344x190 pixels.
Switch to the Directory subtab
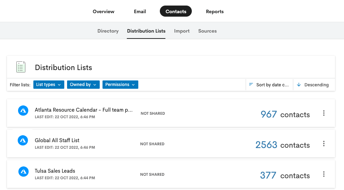tap(108, 31)
